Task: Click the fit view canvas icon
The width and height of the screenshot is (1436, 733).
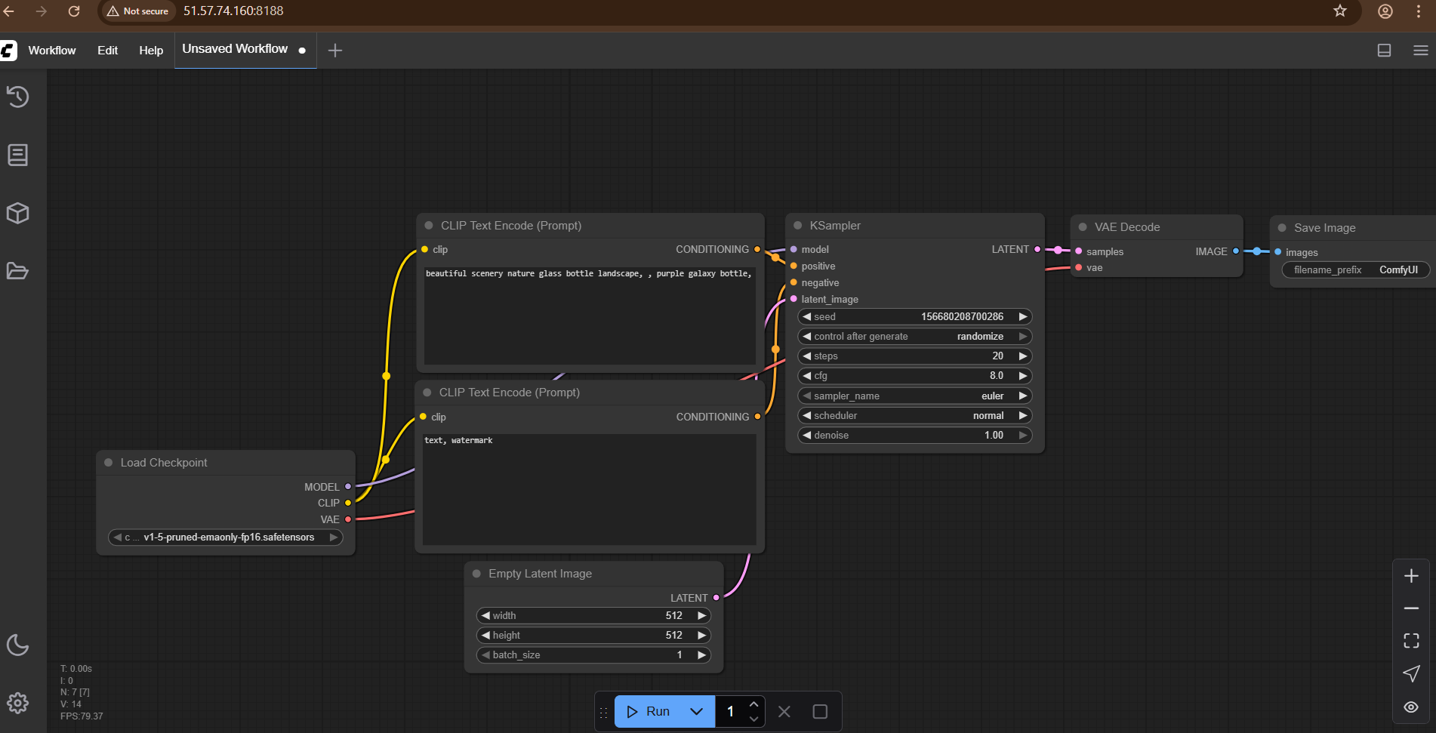Action: click(x=1411, y=641)
